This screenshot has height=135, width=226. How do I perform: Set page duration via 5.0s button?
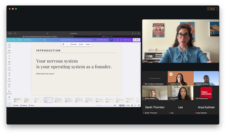click(81, 44)
